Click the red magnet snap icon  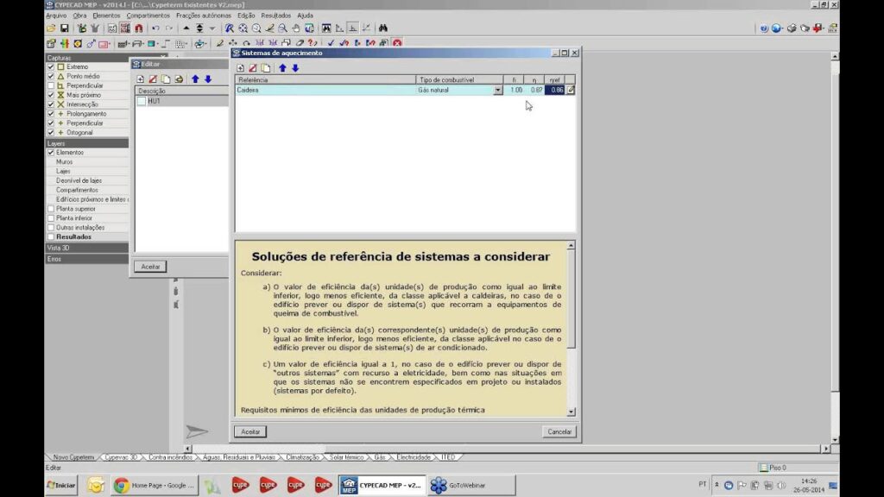pyautogui.click(x=138, y=28)
